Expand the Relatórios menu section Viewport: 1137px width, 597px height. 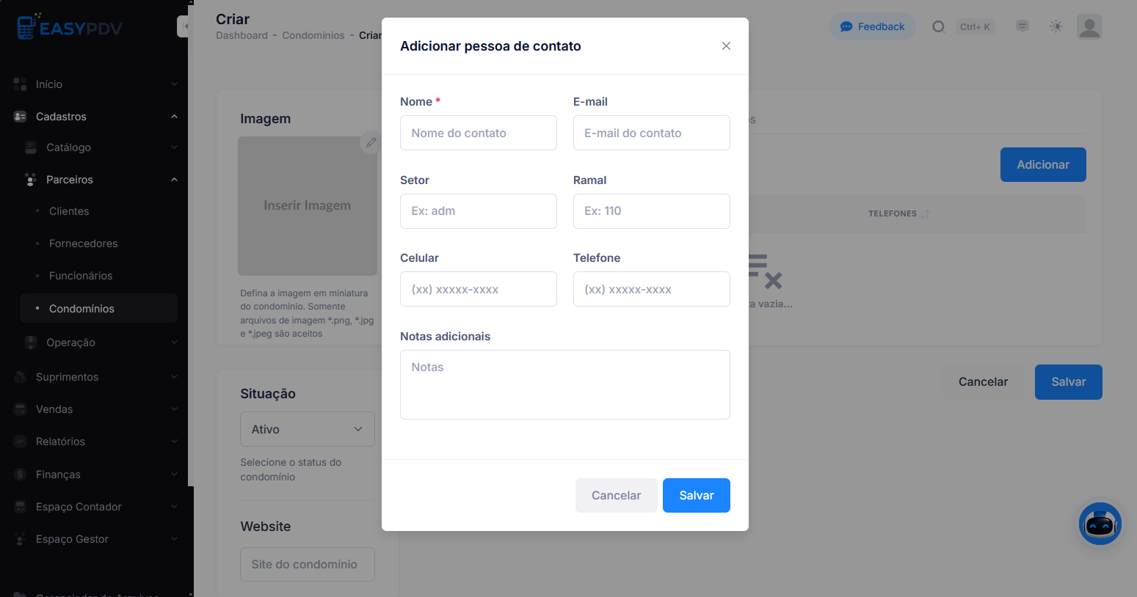point(95,442)
